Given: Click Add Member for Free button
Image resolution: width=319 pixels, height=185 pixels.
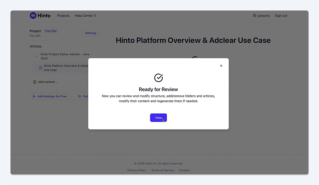Looking at the screenshot, I should click(x=50, y=96).
